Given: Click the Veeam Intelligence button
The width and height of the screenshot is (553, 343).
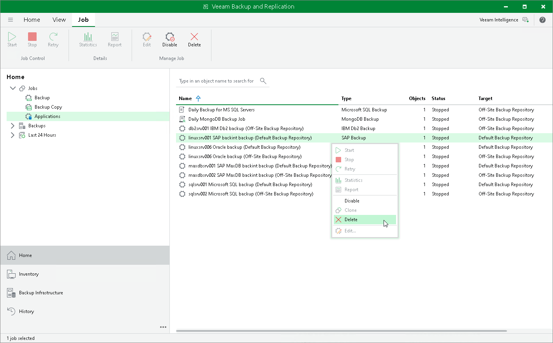Looking at the screenshot, I should pos(504,20).
